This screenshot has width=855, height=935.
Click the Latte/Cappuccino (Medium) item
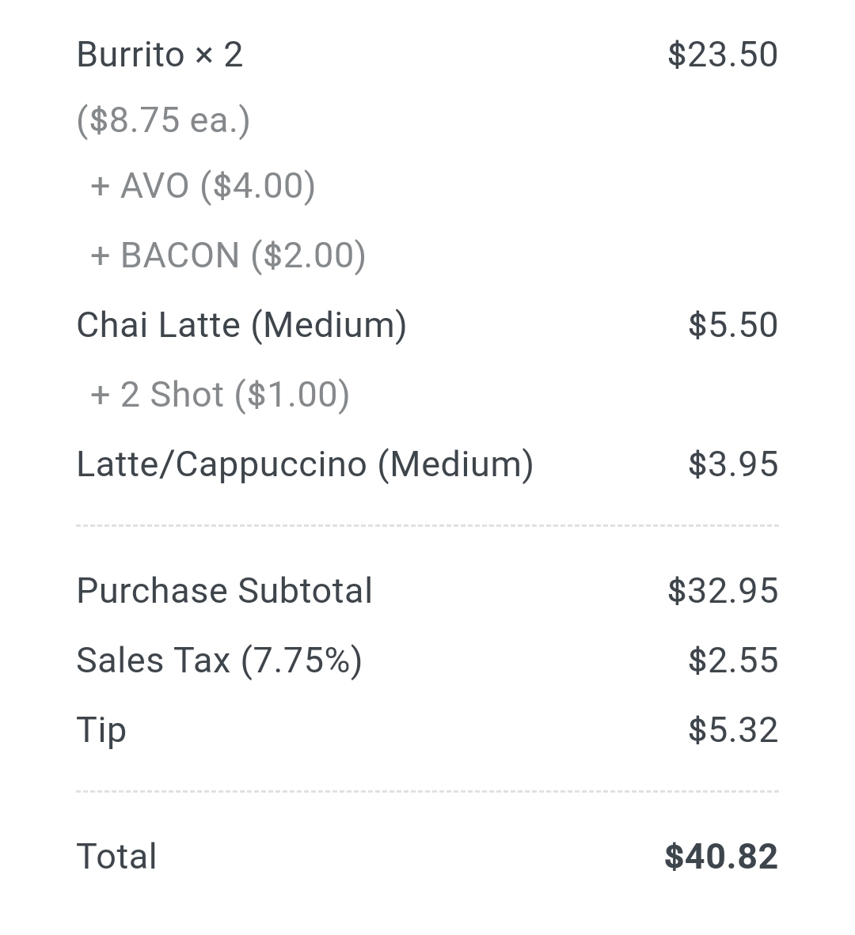coord(305,464)
